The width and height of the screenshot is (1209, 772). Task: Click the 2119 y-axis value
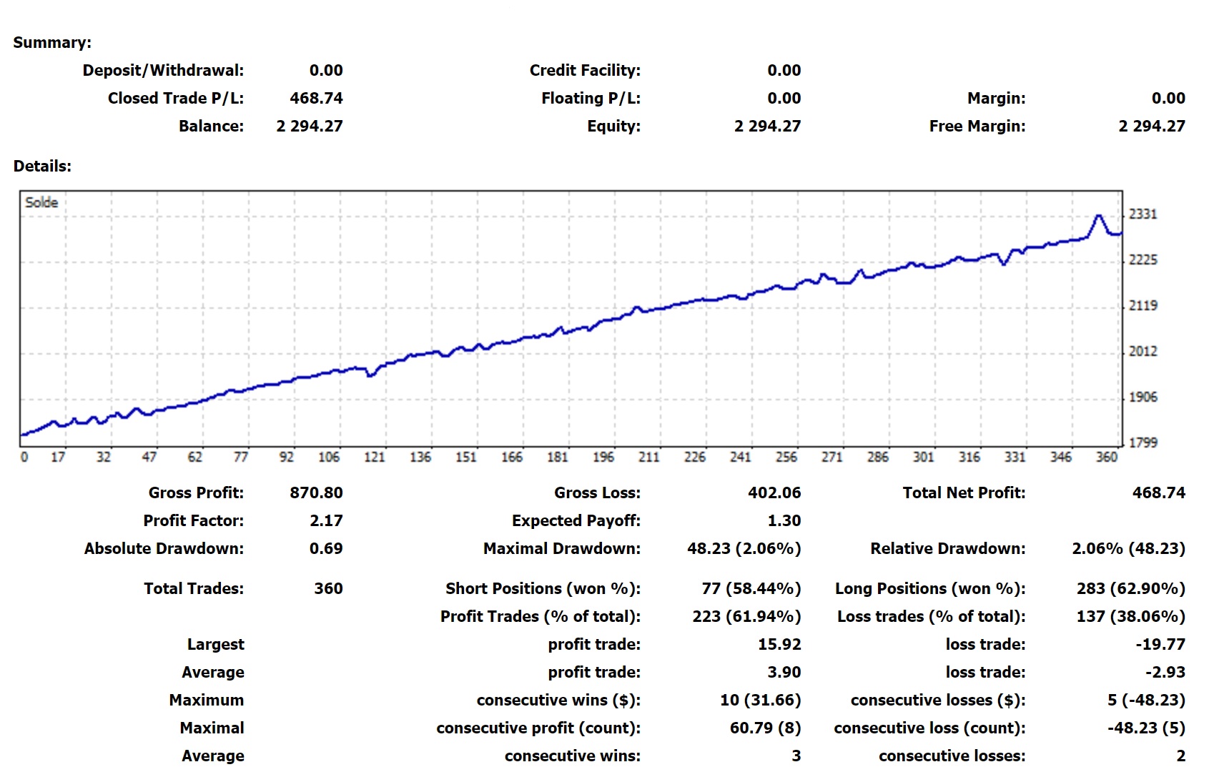[1143, 305]
